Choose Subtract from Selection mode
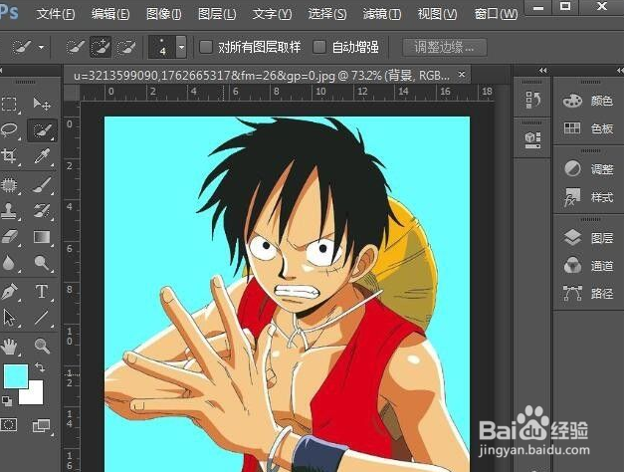 click(x=125, y=48)
